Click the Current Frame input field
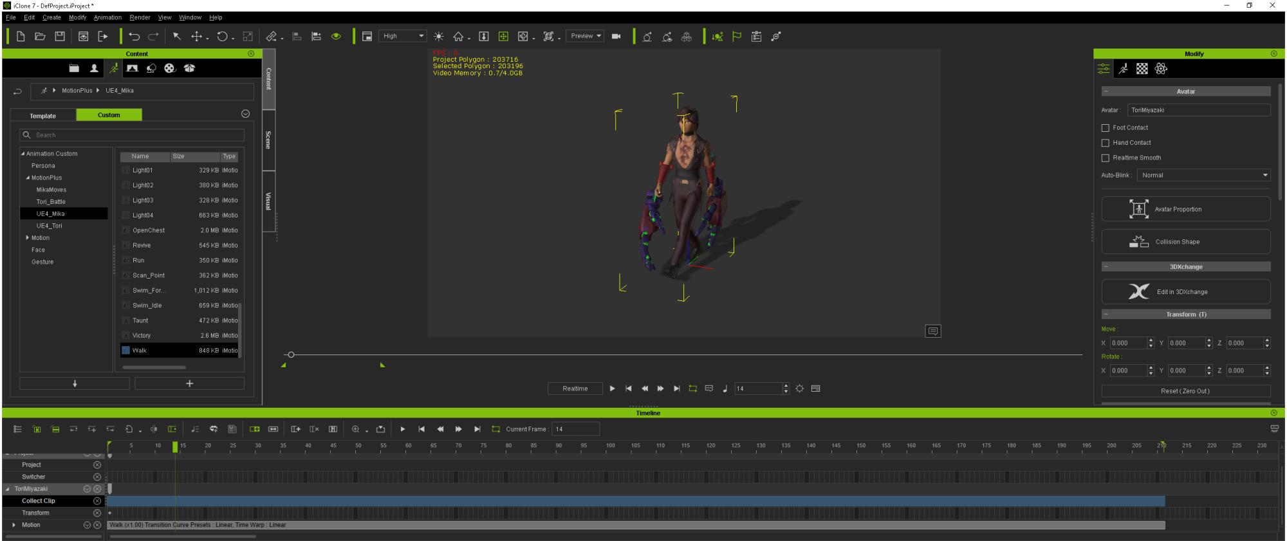1287x541 pixels. [576, 429]
